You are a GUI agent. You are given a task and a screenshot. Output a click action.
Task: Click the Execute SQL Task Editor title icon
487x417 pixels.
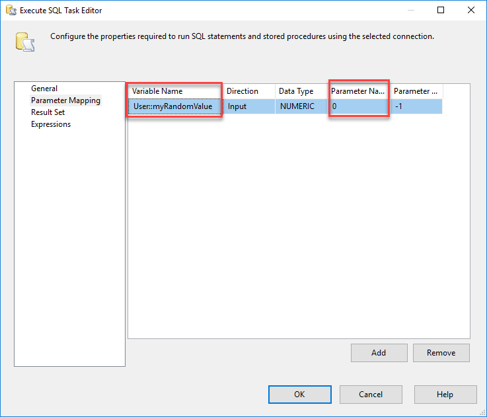click(11, 10)
